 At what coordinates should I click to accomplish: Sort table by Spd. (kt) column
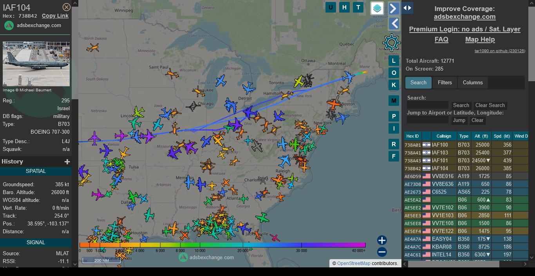coord(502,136)
